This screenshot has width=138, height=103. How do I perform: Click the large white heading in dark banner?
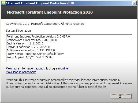[x=50, y=12]
